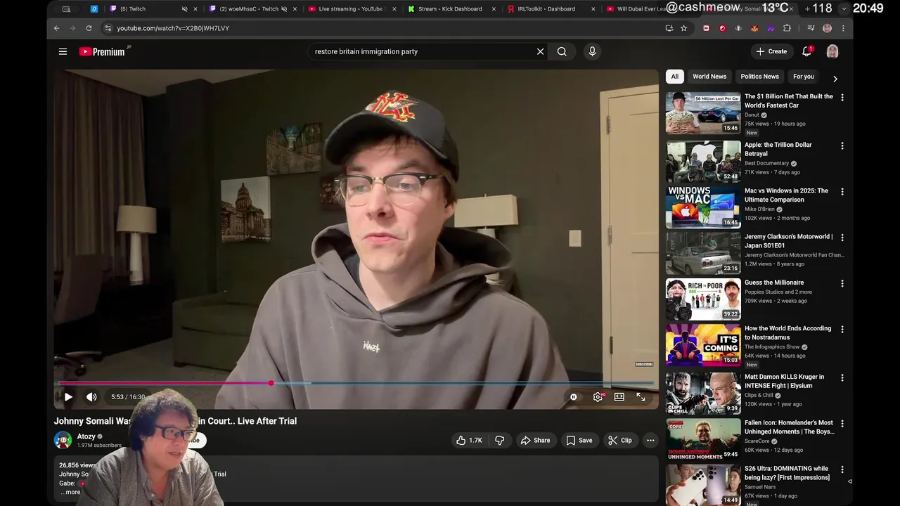Image resolution: width=900 pixels, height=506 pixels.
Task: Open options for 'Matt Damon KILLS Kruger'
Action: click(842, 378)
